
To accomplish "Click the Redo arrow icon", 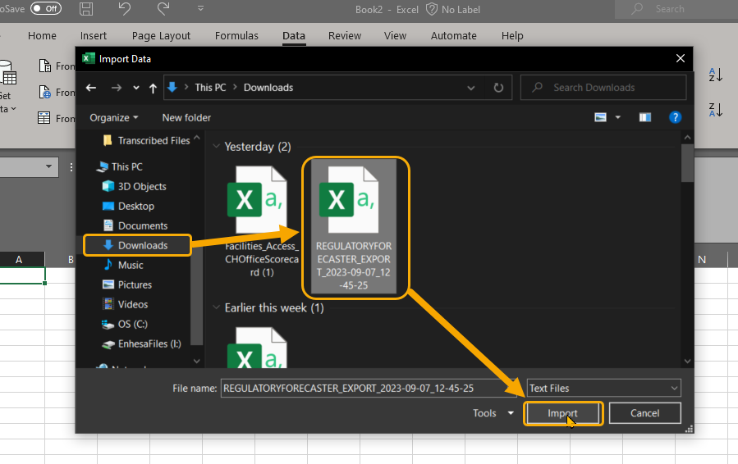I will point(163,9).
